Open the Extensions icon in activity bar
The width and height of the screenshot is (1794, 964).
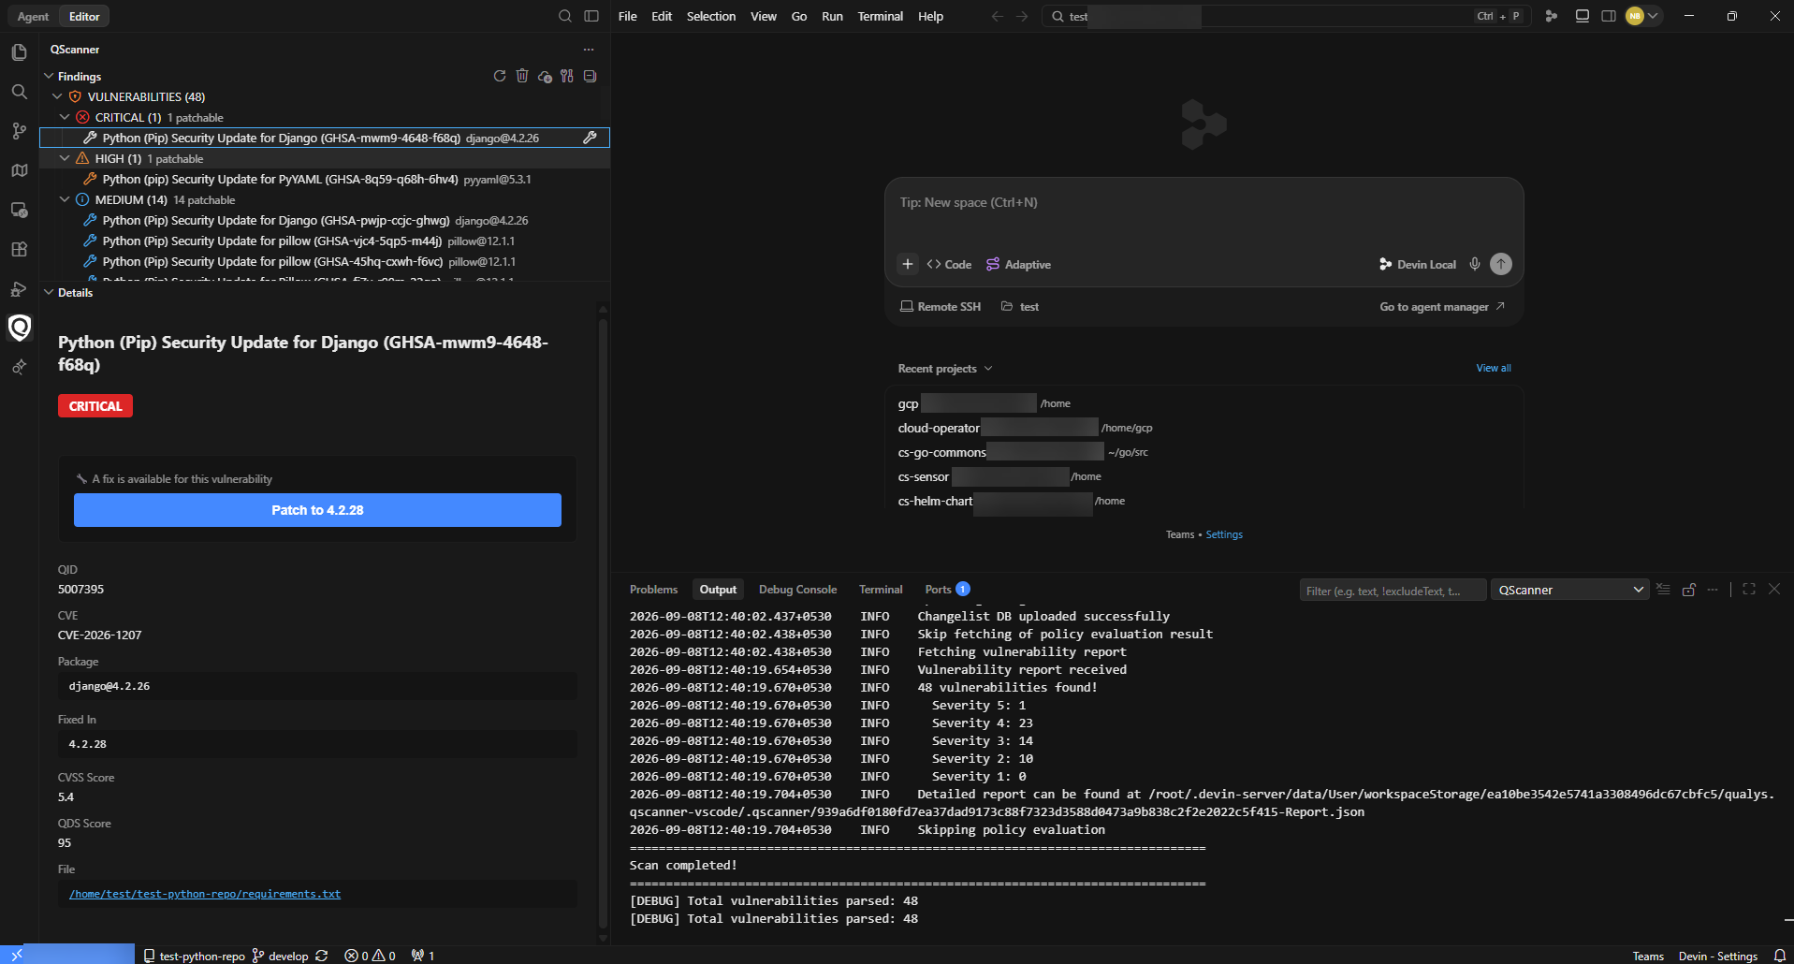pos(19,249)
